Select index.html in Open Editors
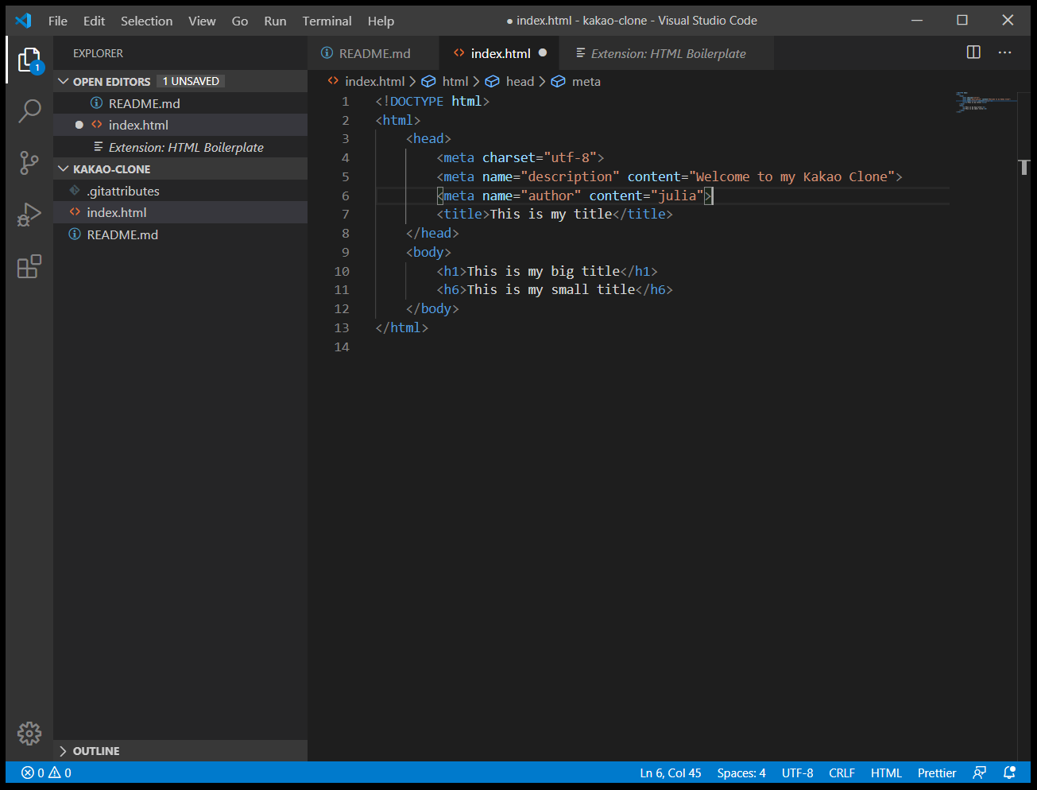This screenshot has width=1037, height=790. pos(180,125)
